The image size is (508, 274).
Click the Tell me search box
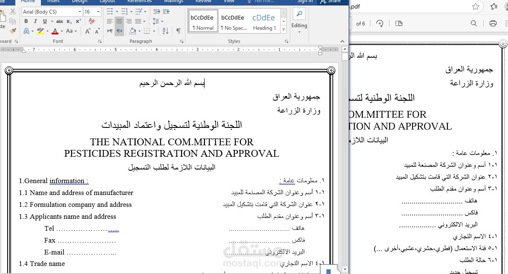click(x=261, y=1)
